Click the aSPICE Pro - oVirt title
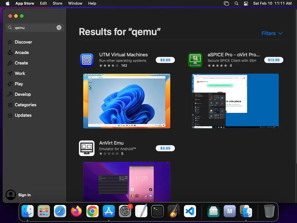 pyautogui.click(x=234, y=55)
